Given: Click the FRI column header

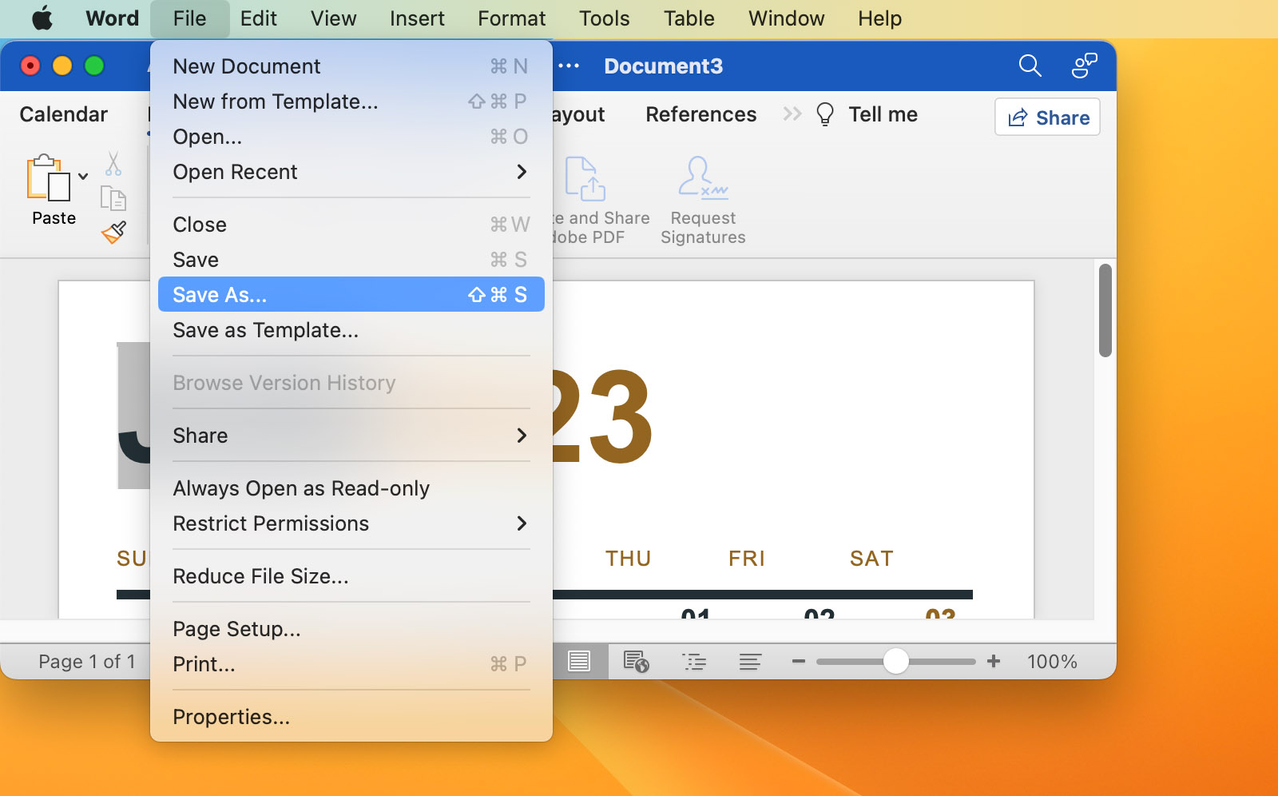Looking at the screenshot, I should 747,559.
